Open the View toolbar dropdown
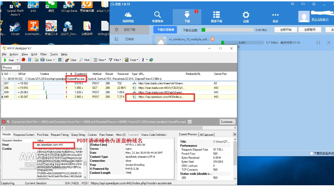This screenshot has height=187, width=334. (x=100, y=60)
